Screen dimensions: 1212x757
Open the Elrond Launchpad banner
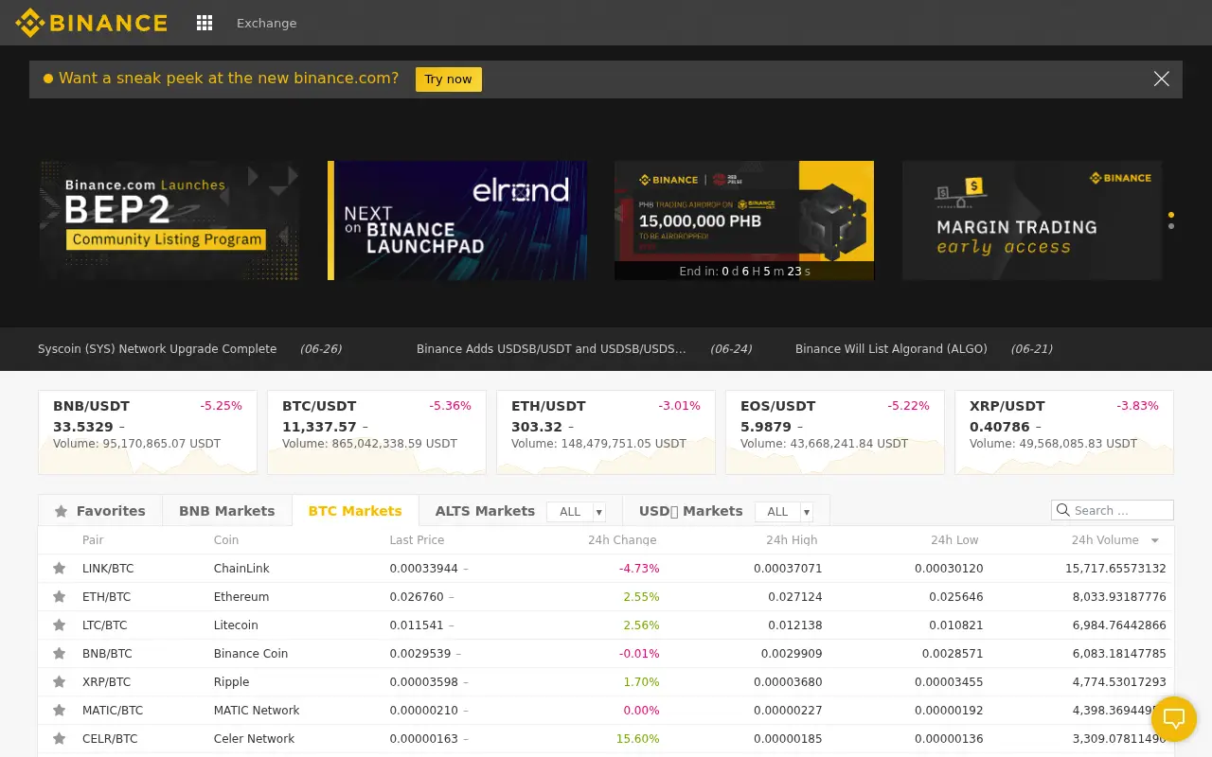click(457, 220)
